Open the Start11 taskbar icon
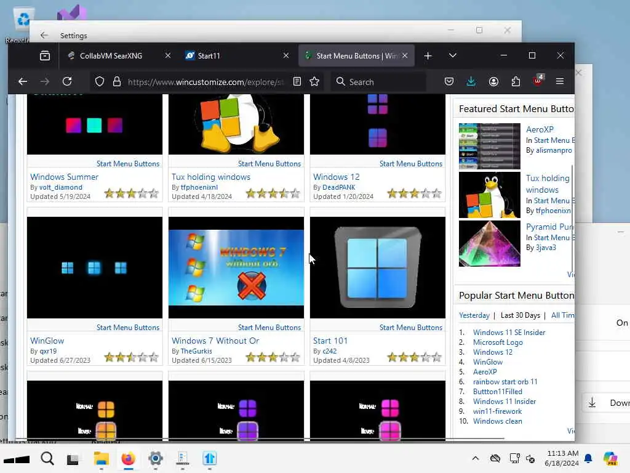630x473 pixels. (210, 458)
